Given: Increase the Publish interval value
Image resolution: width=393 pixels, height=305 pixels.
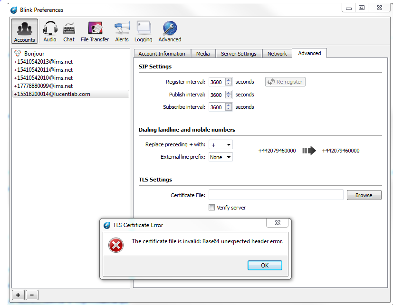Looking at the screenshot, I should pyautogui.click(x=228, y=93).
